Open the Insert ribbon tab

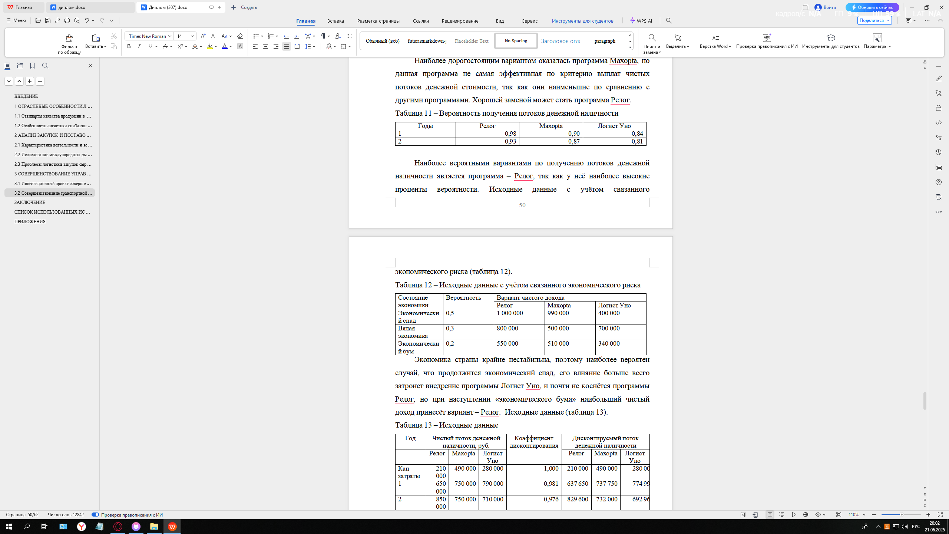[x=335, y=21]
